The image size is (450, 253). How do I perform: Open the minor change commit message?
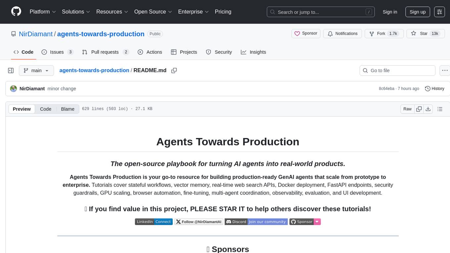pyautogui.click(x=62, y=88)
